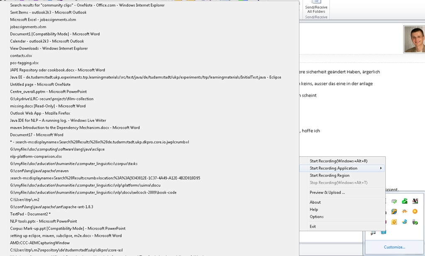Click the blue cloud sync tray icon
The height and width of the screenshot is (256, 425).
[x=405, y=222]
